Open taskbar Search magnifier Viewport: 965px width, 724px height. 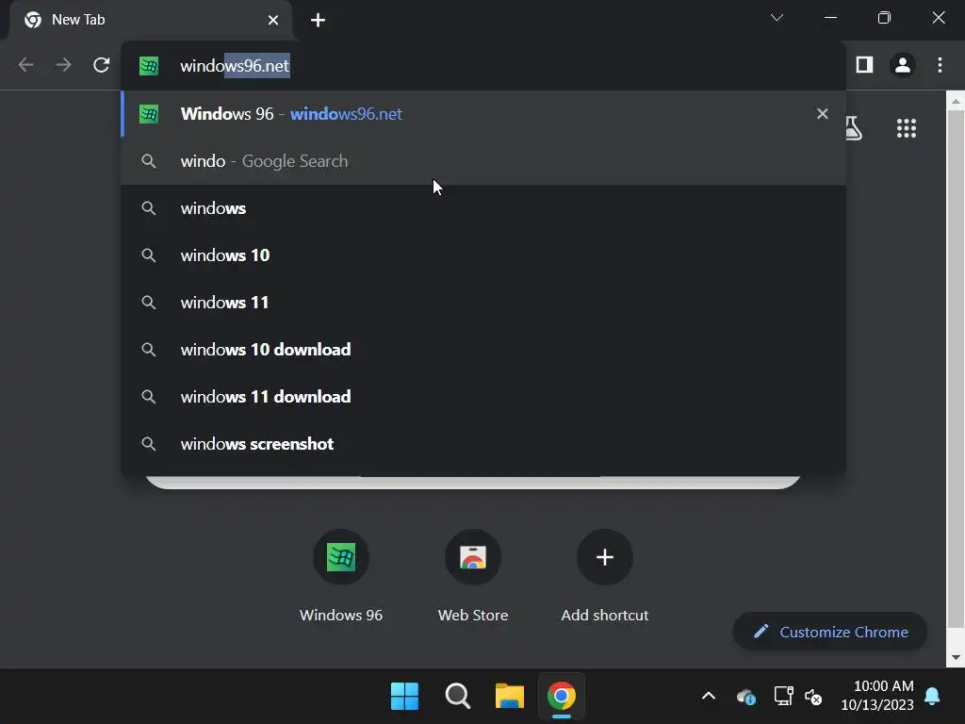pyautogui.click(x=457, y=697)
